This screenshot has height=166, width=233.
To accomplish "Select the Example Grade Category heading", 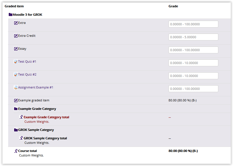I will (37, 109).
